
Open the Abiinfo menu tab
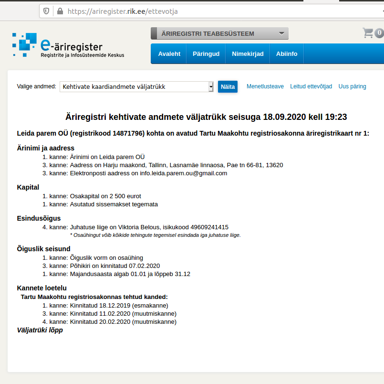[x=287, y=53]
